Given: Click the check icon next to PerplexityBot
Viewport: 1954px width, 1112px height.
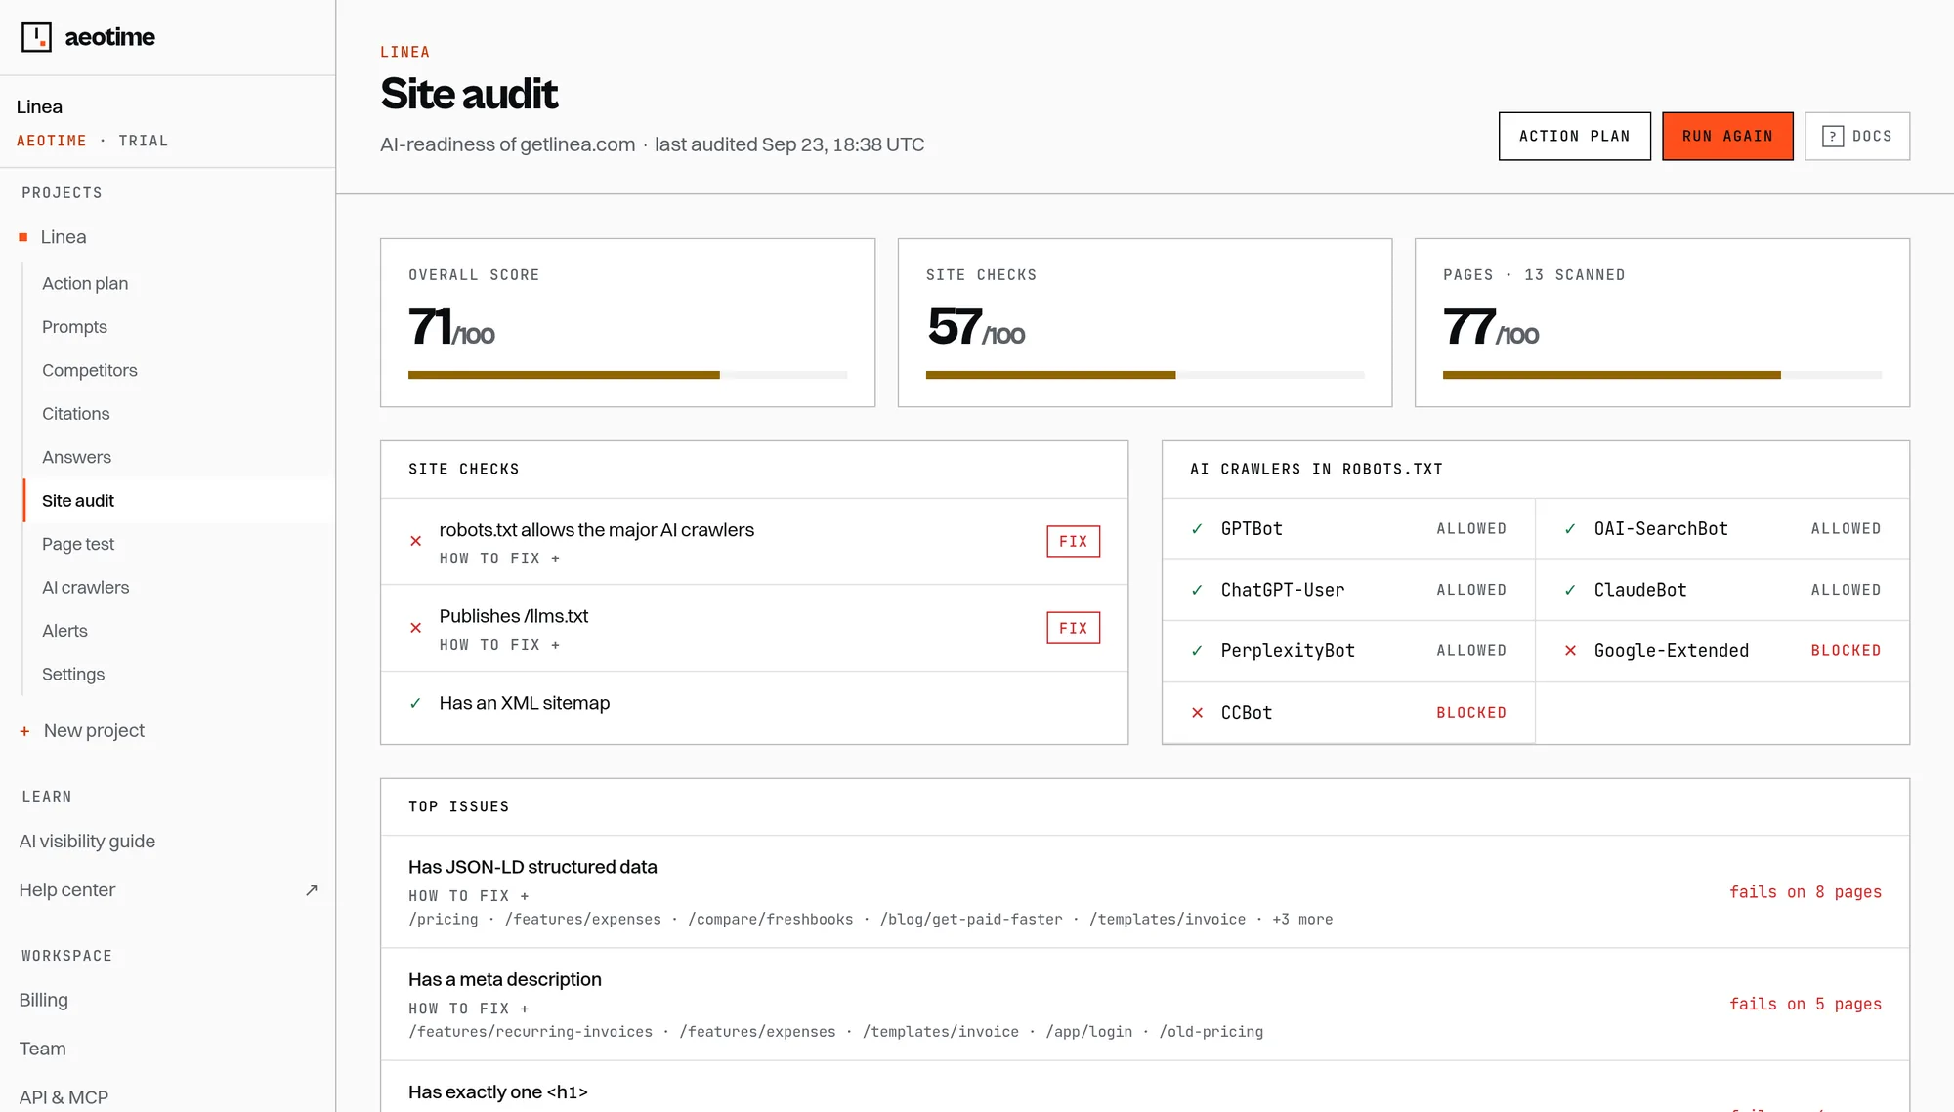Looking at the screenshot, I should pos(1197,651).
